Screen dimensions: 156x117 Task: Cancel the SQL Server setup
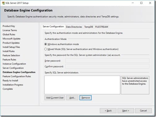(143, 111)
